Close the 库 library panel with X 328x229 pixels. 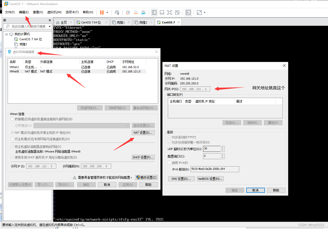point(50,20)
